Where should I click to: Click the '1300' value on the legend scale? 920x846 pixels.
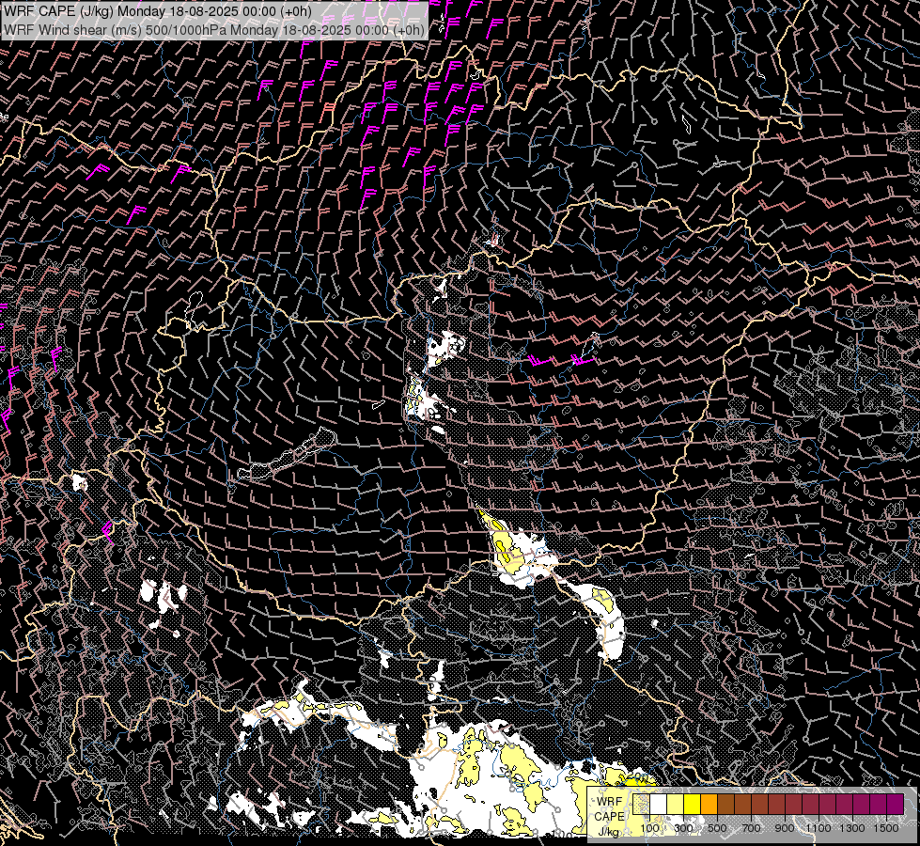point(852,828)
